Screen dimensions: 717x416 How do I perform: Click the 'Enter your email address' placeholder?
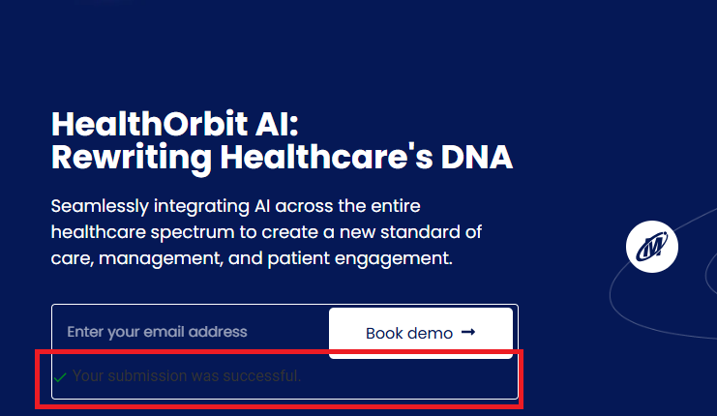point(157,332)
